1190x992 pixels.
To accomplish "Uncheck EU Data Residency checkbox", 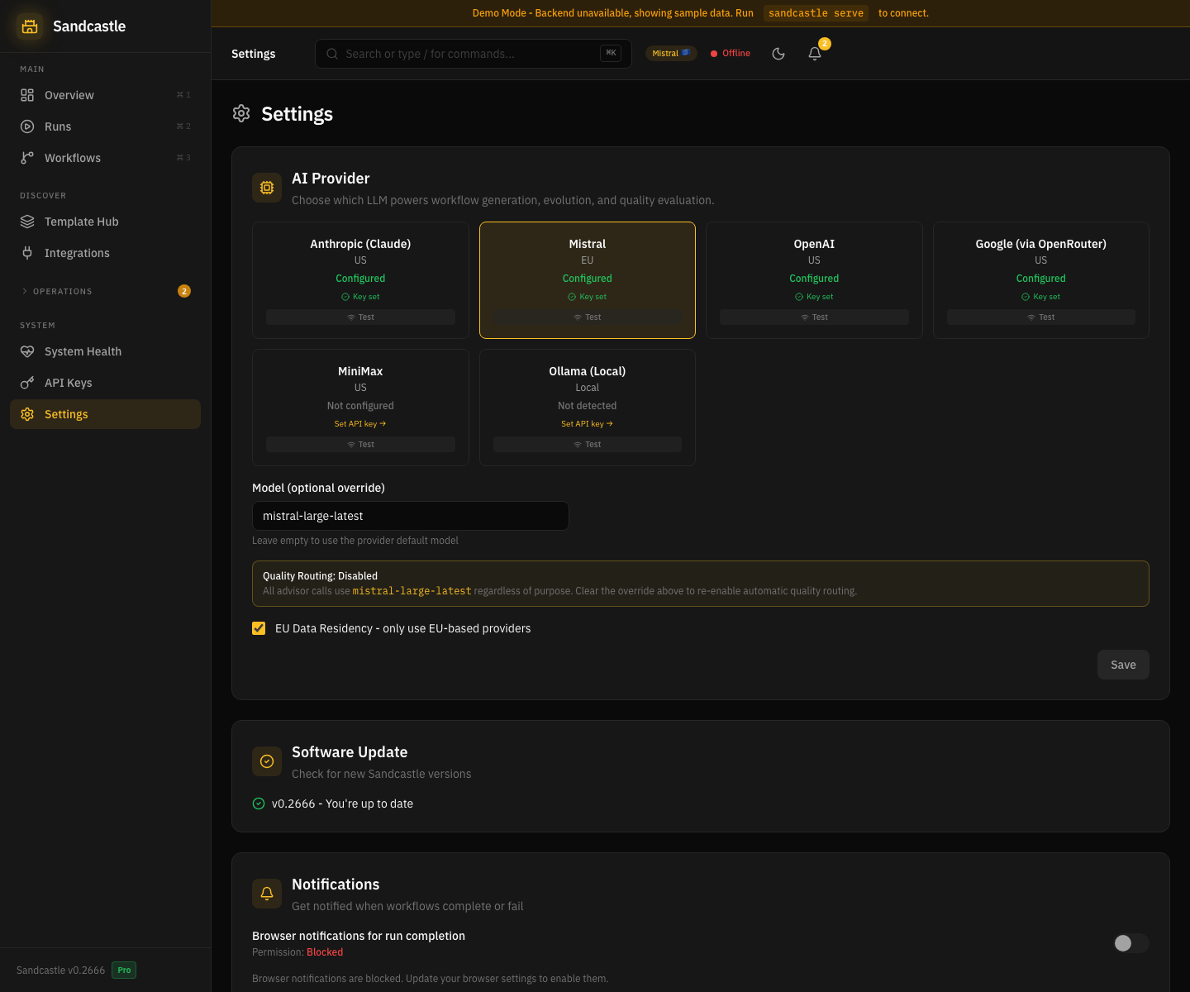I will pos(259,628).
